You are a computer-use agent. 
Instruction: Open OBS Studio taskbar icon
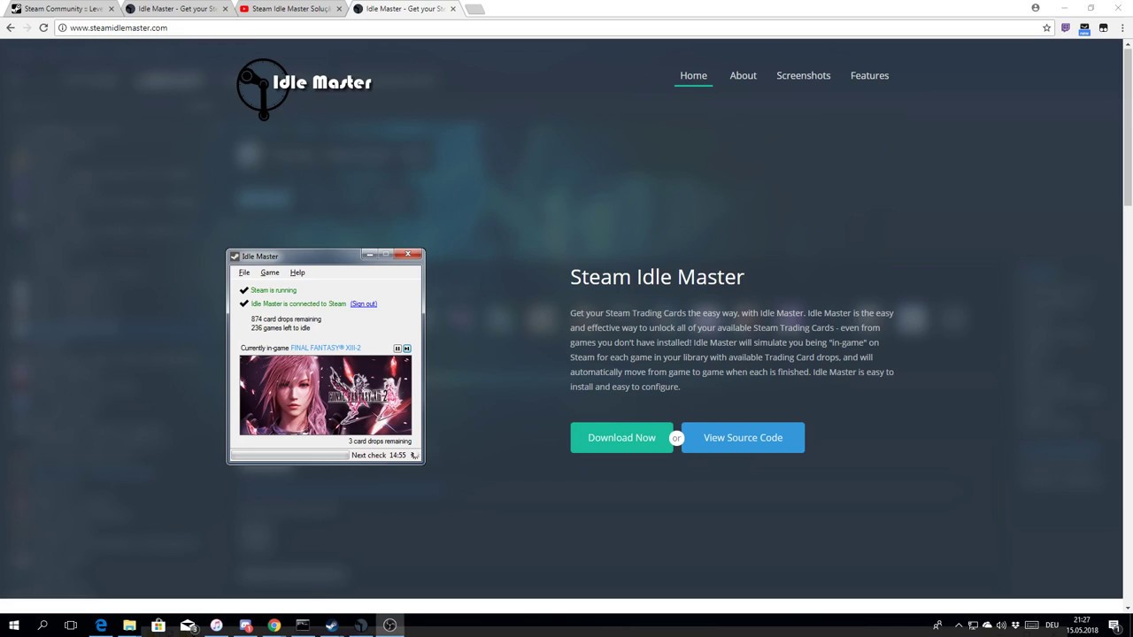click(389, 625)
